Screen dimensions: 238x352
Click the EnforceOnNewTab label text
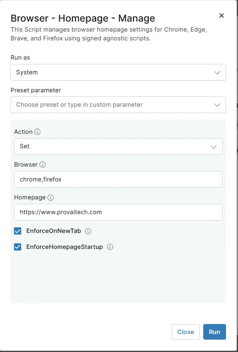54,231
